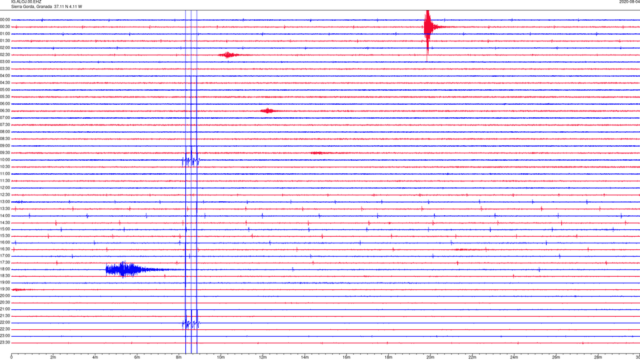Select the 06:30 trace time label

click(5, 111)
